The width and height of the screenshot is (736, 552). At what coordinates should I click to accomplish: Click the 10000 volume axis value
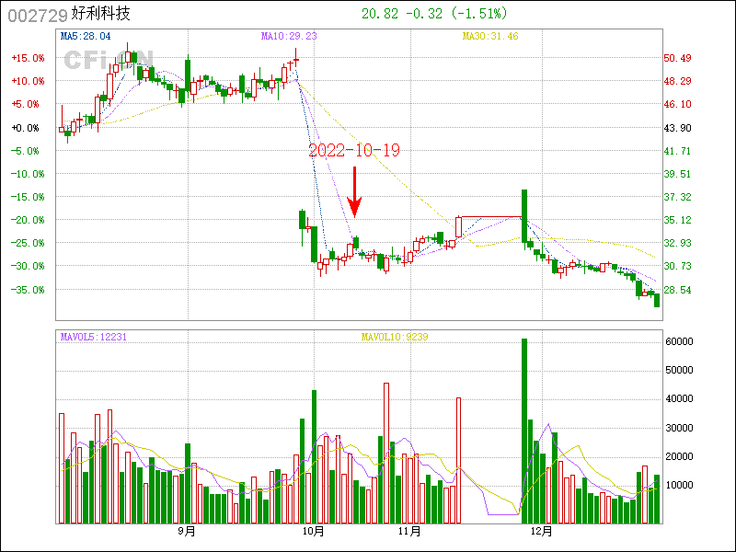click(679, 486)
